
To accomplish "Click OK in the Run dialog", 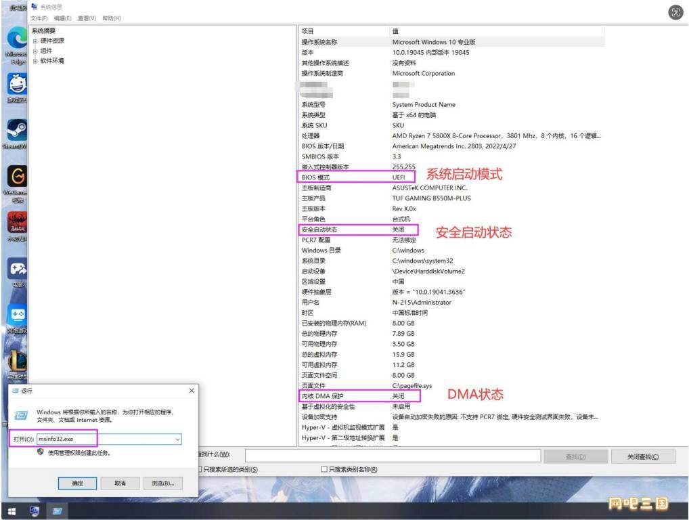I will [77, 483].
